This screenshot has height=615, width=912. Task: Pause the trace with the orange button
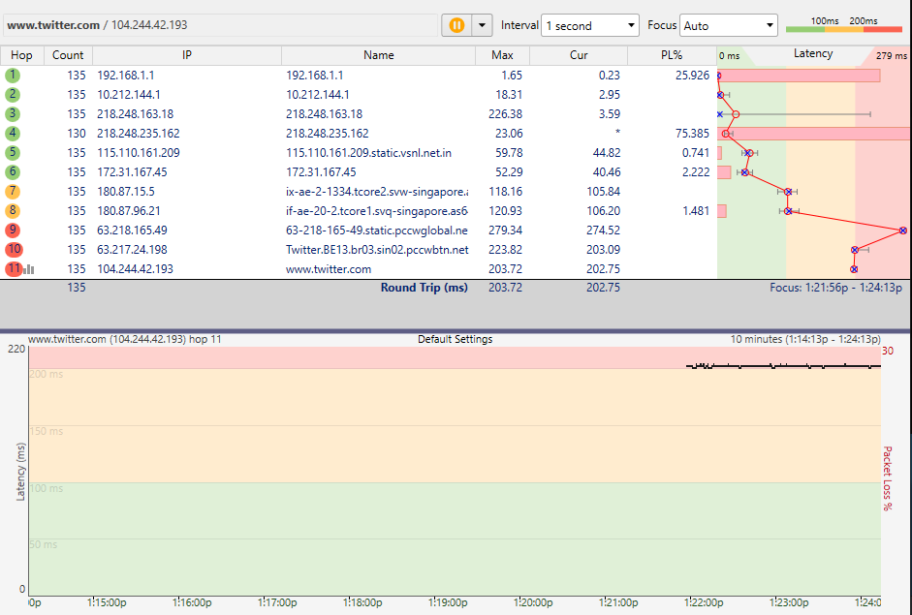coord(456,25)
